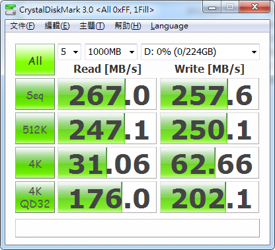Click the 512K read result 247.1
Viewport: 275px width, 250px height.
coord(107,128)
